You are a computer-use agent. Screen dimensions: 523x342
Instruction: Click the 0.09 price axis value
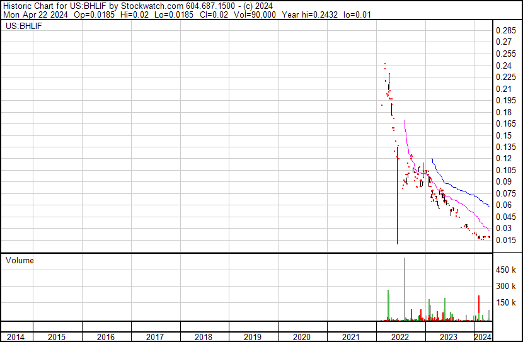tap(503, 181)
